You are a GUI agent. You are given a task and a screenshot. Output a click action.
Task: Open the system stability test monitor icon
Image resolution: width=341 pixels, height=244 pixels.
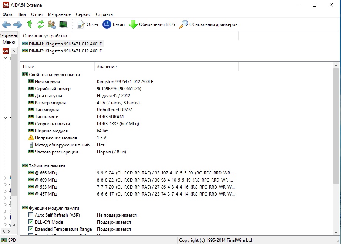click(63, 24)
